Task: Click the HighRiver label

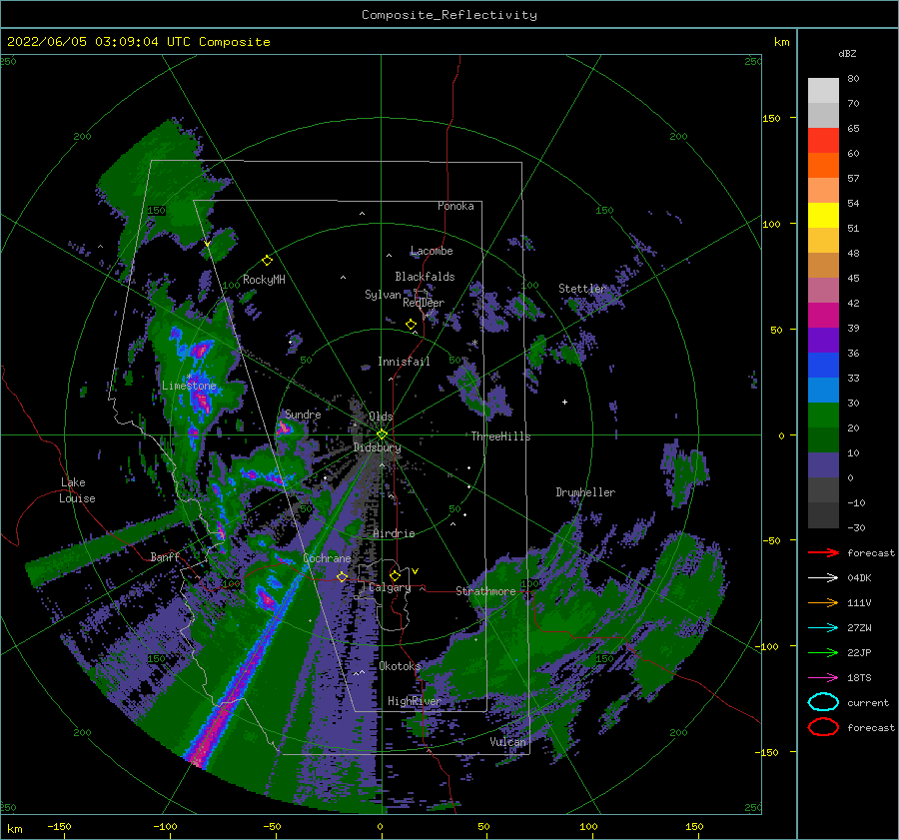Action: tap(414, 701)
